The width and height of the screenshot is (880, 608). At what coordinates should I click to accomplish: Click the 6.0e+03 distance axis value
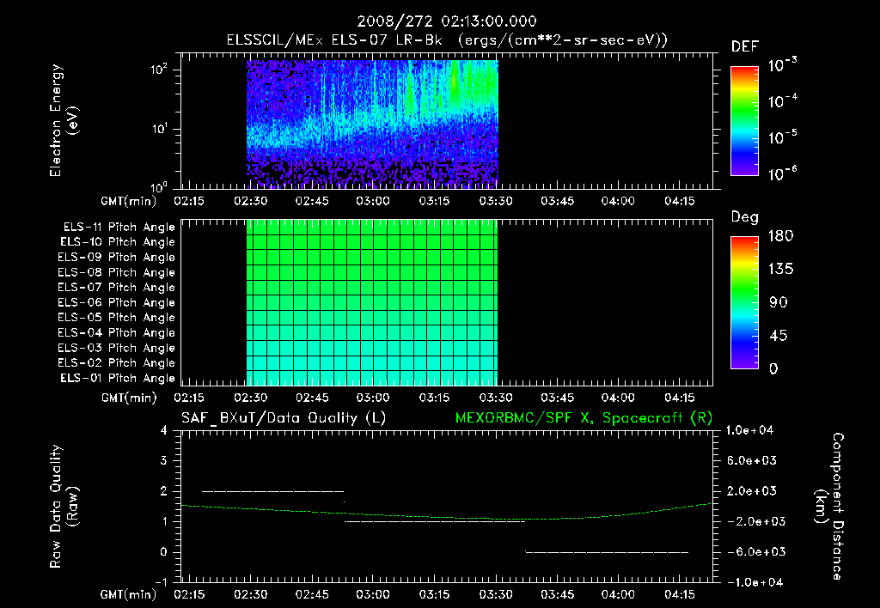pos(753,460)
